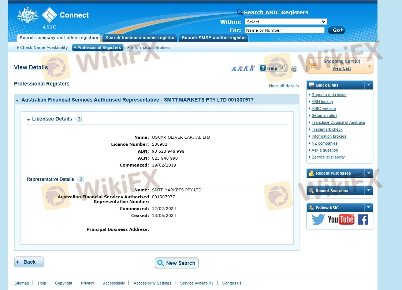This screenshot has width=402, height=290.
Task: Click Representative Details help question icon
Action: 80,179
